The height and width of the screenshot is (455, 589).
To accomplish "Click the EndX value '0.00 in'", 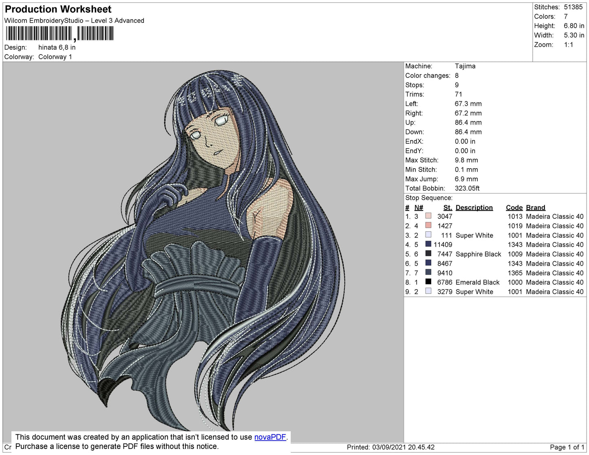I will [x=465, y=141].
